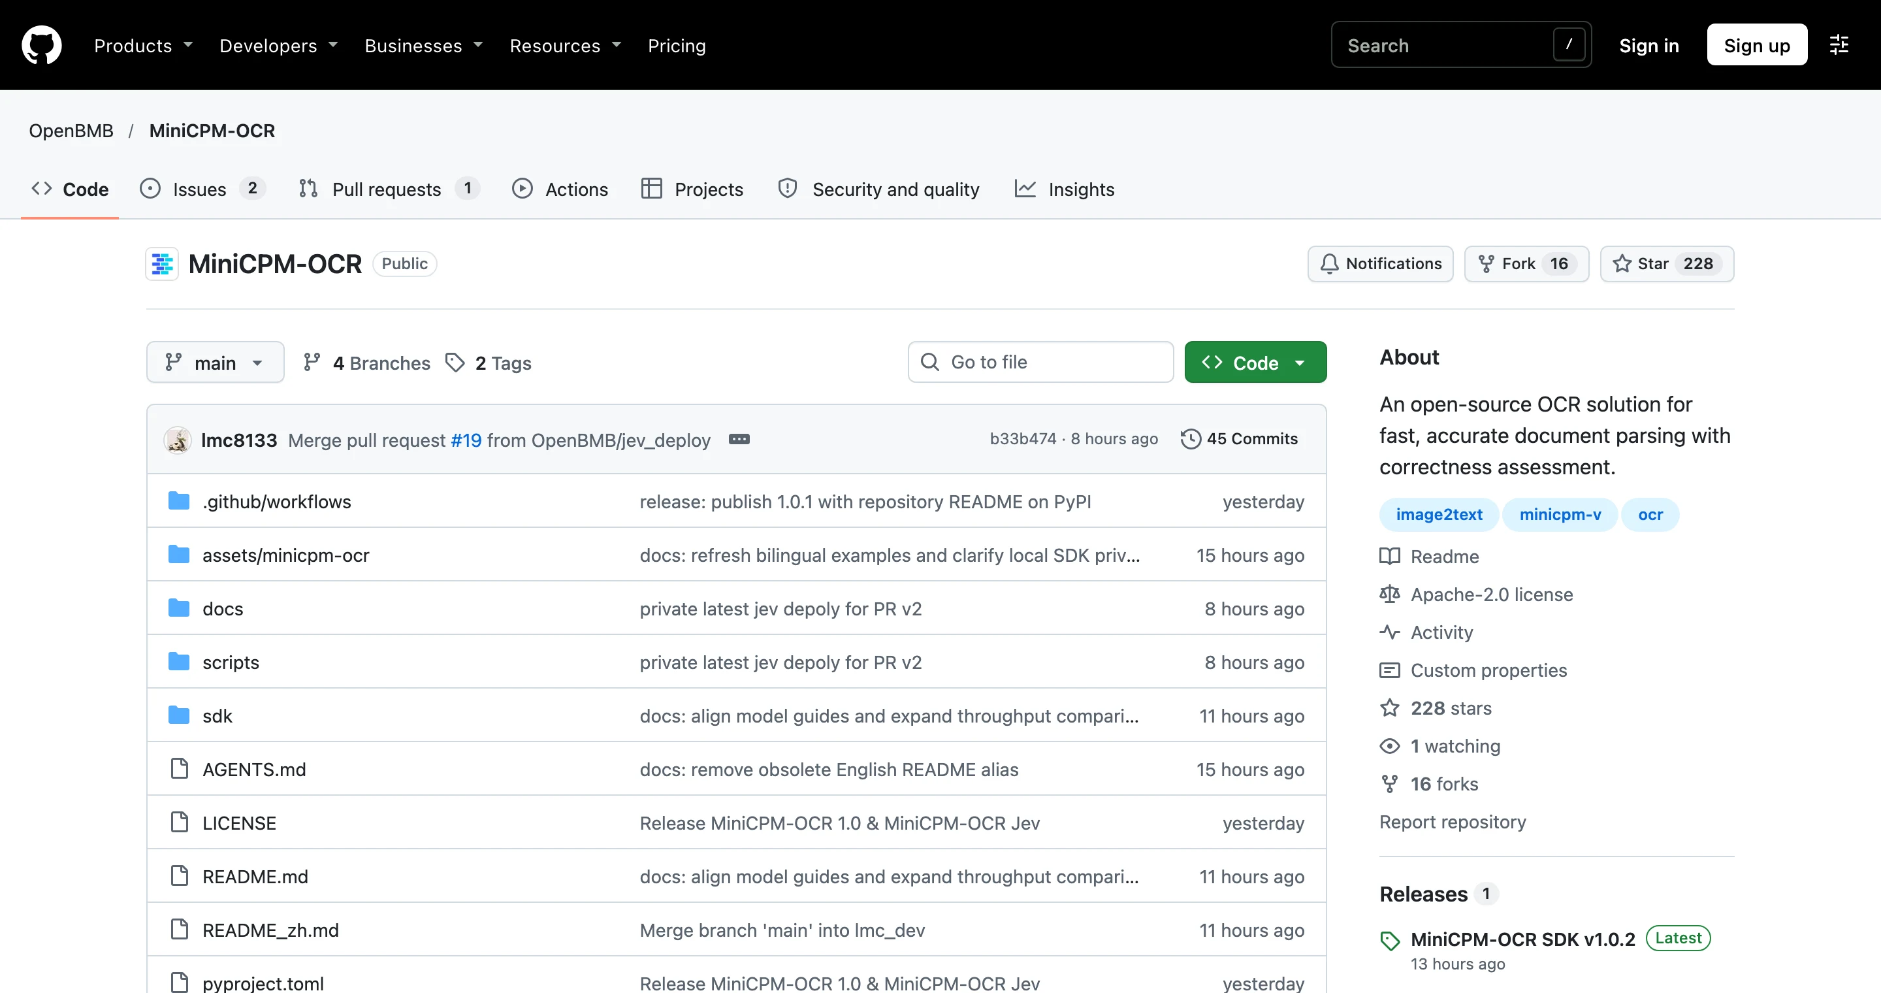Click Report repository link
This screenshot has width=1881, height=993.
point(1453,822)
